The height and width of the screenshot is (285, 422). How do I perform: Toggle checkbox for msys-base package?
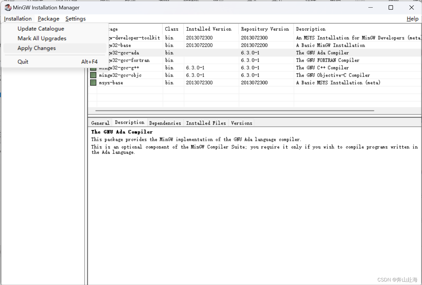tap(93, 83)
